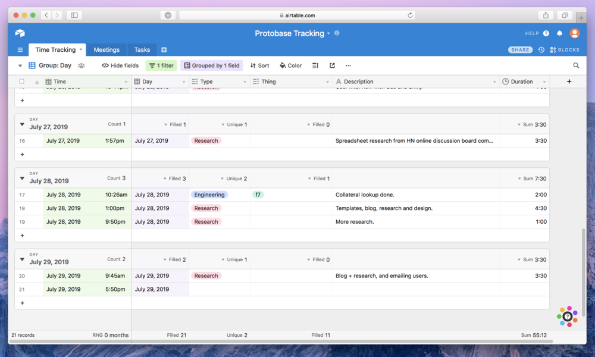Open the Color options button
Image resolution: width=595 pixels, height=357 pixels.
[291, 65]
